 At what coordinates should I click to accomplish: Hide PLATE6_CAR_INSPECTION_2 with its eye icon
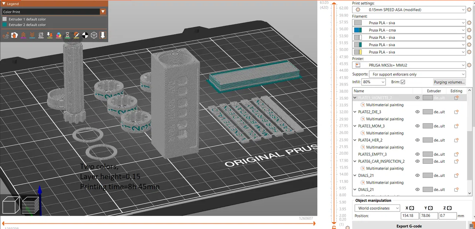click(417, 161)
